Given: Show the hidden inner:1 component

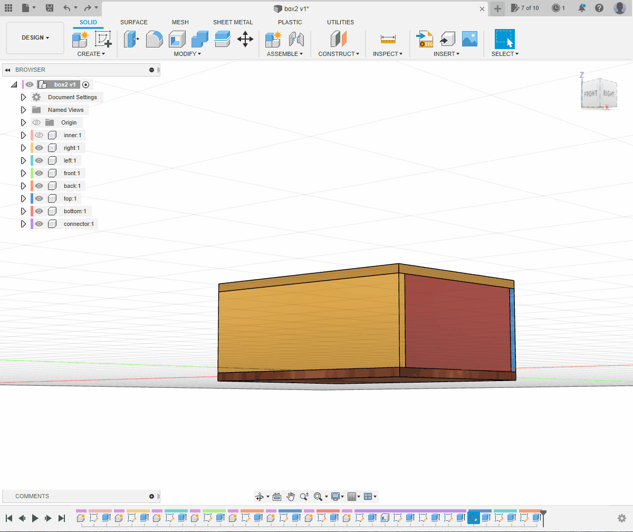Looking at the screenshot, I should point(39,135).
